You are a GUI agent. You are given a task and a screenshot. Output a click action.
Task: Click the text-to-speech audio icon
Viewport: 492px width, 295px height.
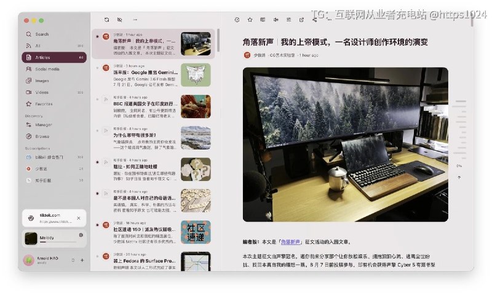pyautogui.click(x=276, y=20)
